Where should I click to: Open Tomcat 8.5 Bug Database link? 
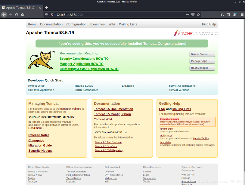[x=108, y=142]
